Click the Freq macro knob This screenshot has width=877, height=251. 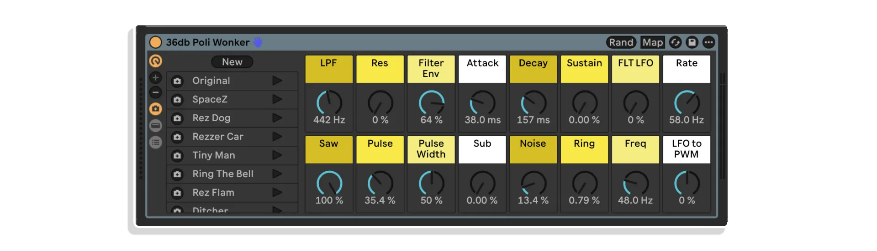pyautogui.click(x=636, y=183)
